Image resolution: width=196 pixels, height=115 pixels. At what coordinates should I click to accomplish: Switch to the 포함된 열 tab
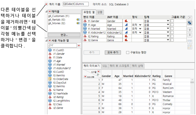89,12
